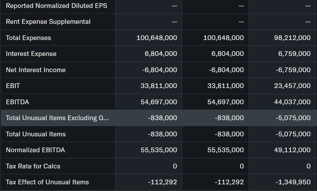The image size is (317, 191).
Task: Click the Rent Expense Supplemental label
Action: [48, 22]
